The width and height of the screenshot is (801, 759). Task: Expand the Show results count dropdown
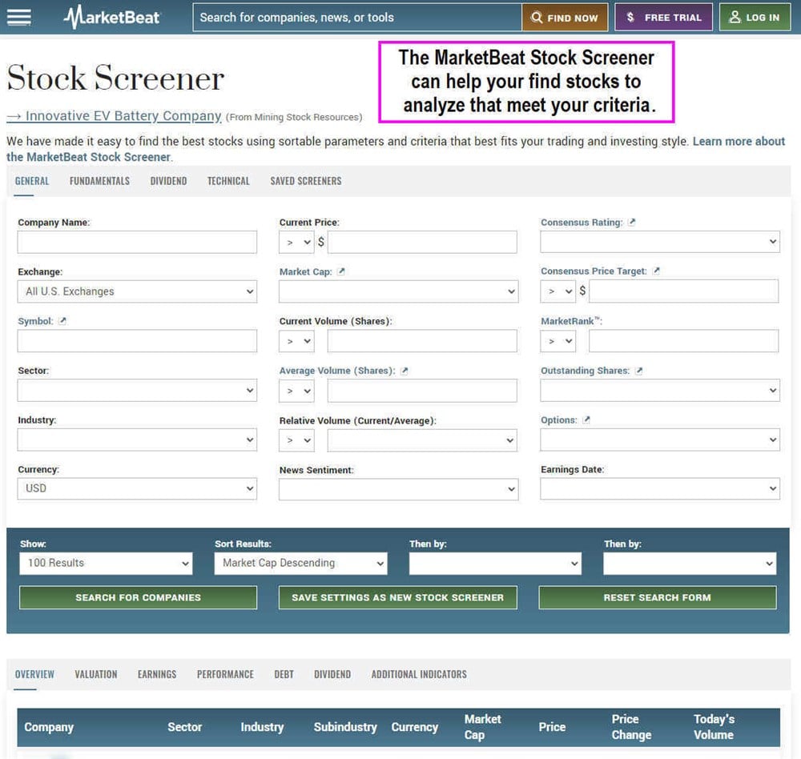point(106,563)
